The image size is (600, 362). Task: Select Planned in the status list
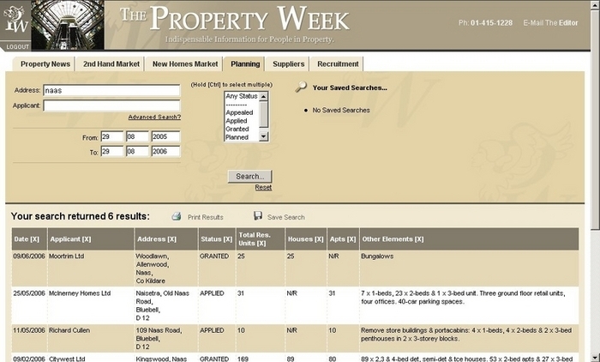point(237,137)
